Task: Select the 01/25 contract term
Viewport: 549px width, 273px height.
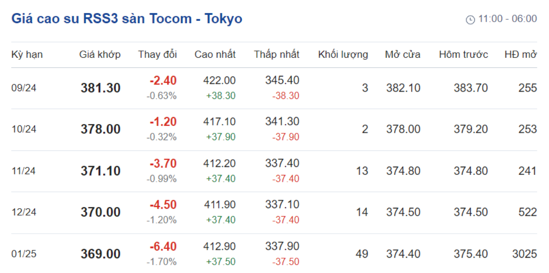Action: pyautogui.click(x=24, y=254)
